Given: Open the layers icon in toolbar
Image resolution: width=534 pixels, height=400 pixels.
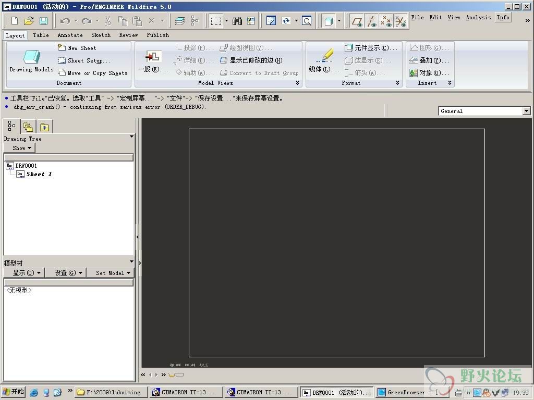Looking at the screenshot, I should pyautogui.click(x=180, y=21).
